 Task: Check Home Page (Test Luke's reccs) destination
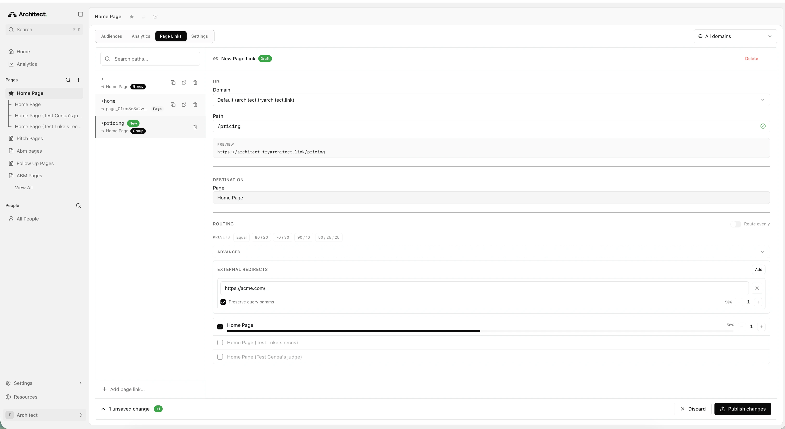(220, 342)
